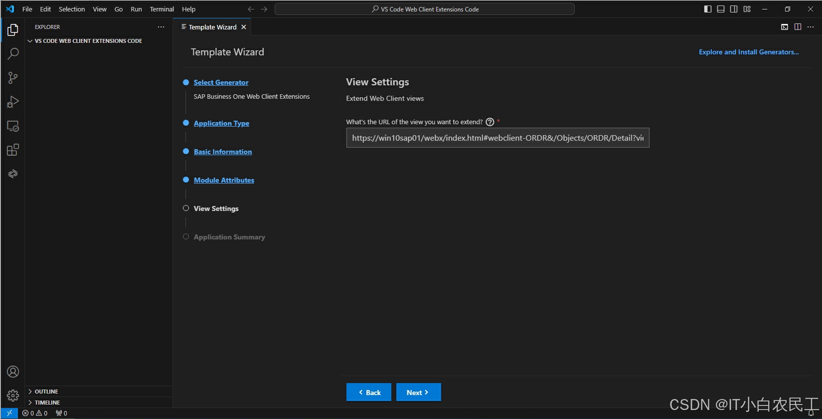The height and width of the screenshot is (419, 822).
Task: Open the Selection menu
Action: (72, 9)
